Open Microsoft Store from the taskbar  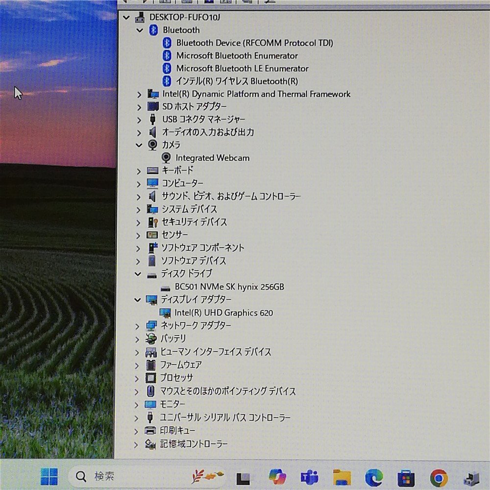click(x=406, y=477)
